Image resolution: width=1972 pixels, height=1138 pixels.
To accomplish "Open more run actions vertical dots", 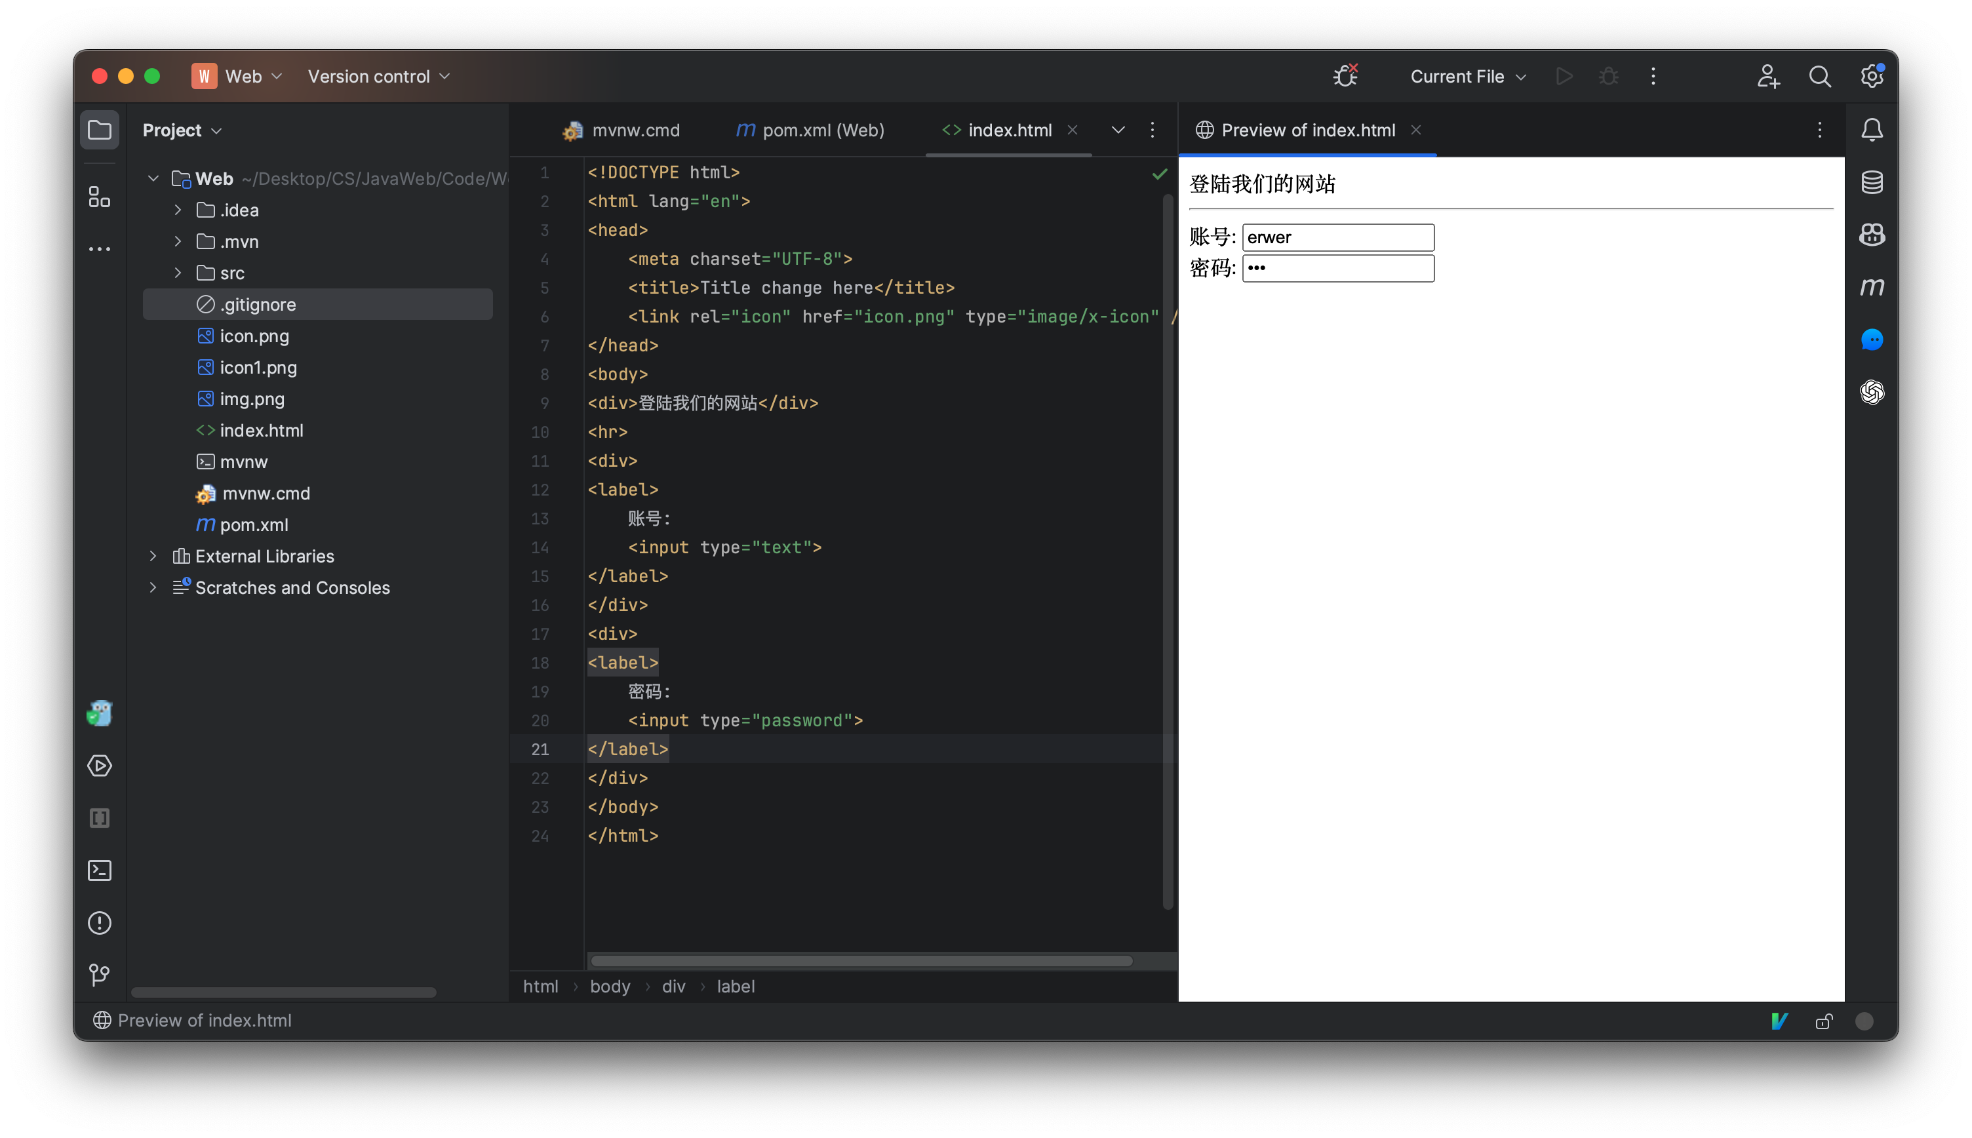I will pyautogui.click(x=1652, y=76).
